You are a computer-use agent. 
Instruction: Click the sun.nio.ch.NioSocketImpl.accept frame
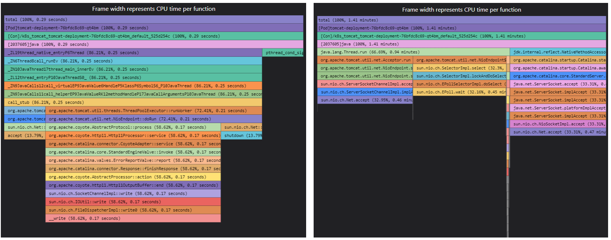tap(558, 124)
